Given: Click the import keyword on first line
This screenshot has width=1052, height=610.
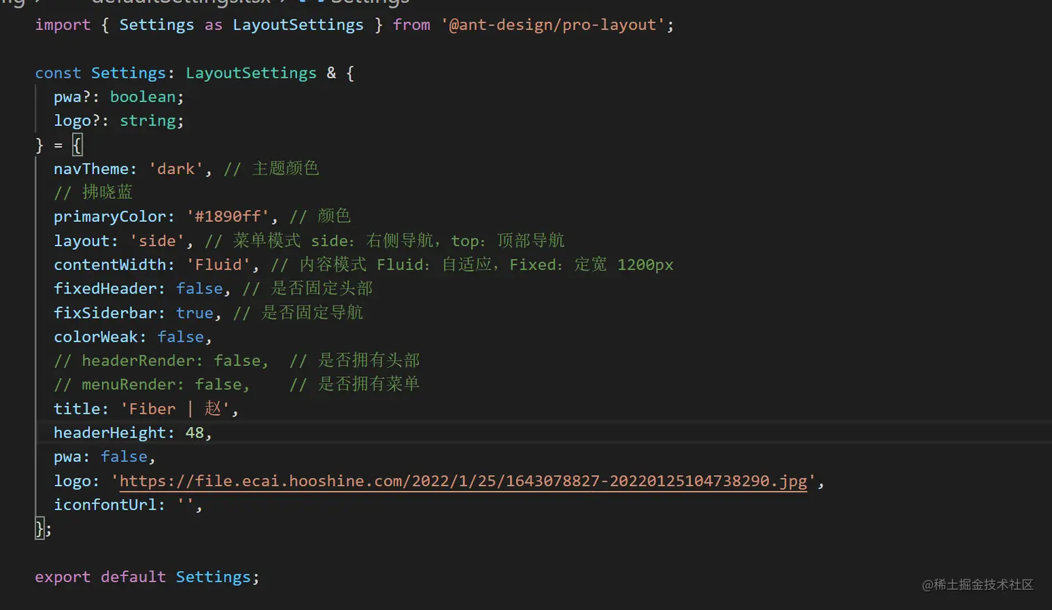Looking at the screenshot, I should [x=63, y=25].
